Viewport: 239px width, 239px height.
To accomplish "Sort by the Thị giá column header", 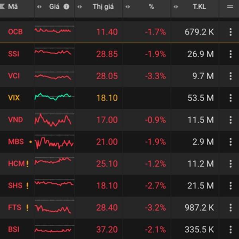I will (103, 7).
